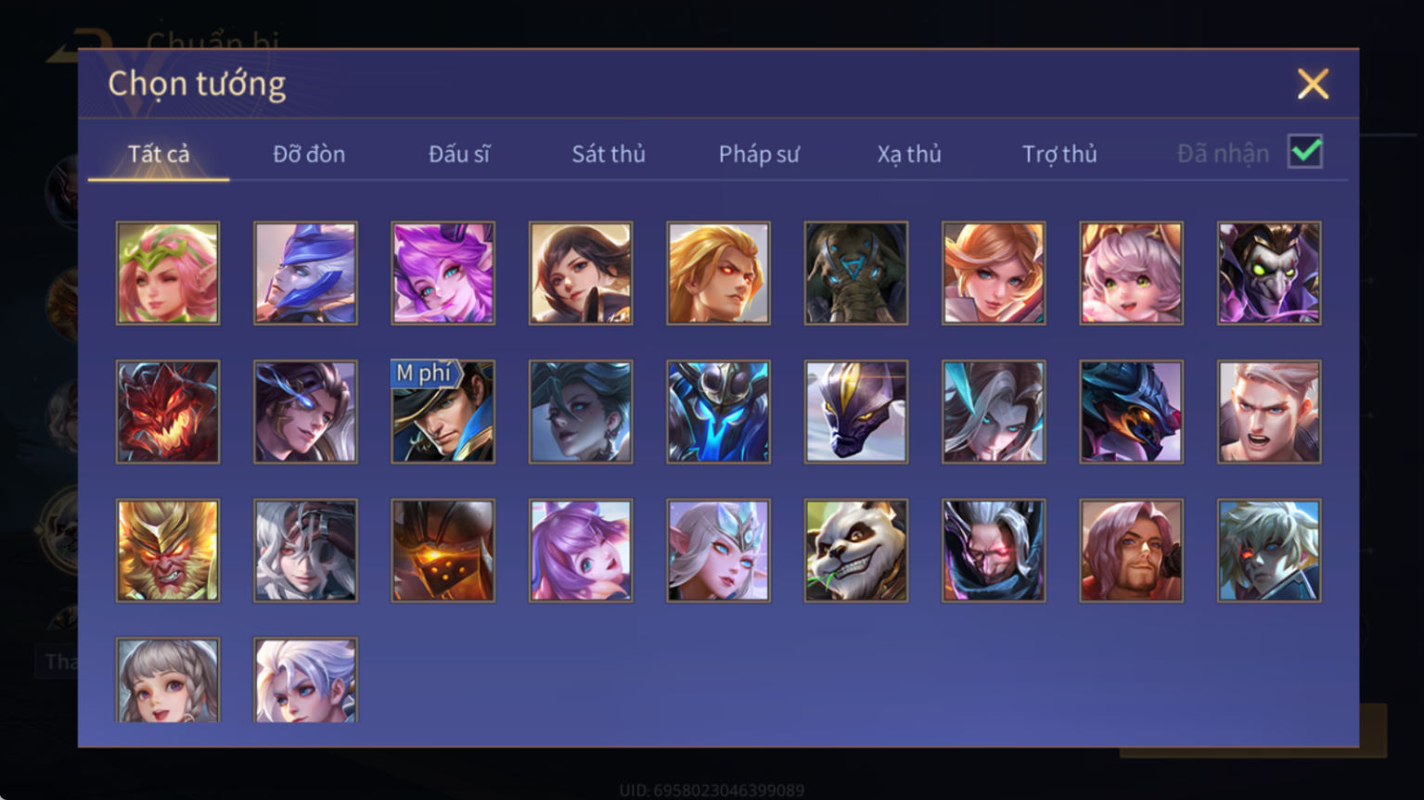Pick the golden monkey king hero

pos(168,551)
